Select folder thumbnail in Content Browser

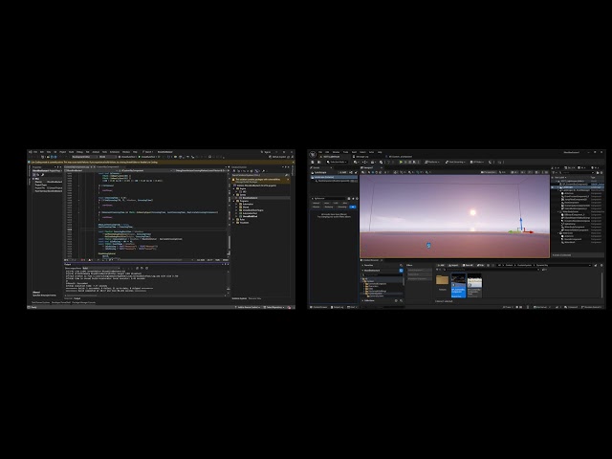click(x=442, y=280)
